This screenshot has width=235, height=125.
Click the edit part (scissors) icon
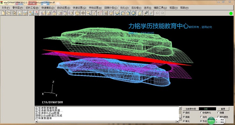tap(36, 13)
